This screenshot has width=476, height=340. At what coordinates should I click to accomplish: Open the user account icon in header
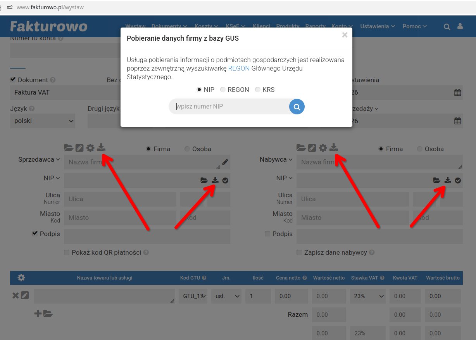[460, 26]
